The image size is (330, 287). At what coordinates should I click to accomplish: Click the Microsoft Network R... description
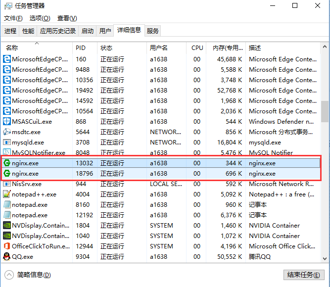pyautogui.click(x=281, y=184)
